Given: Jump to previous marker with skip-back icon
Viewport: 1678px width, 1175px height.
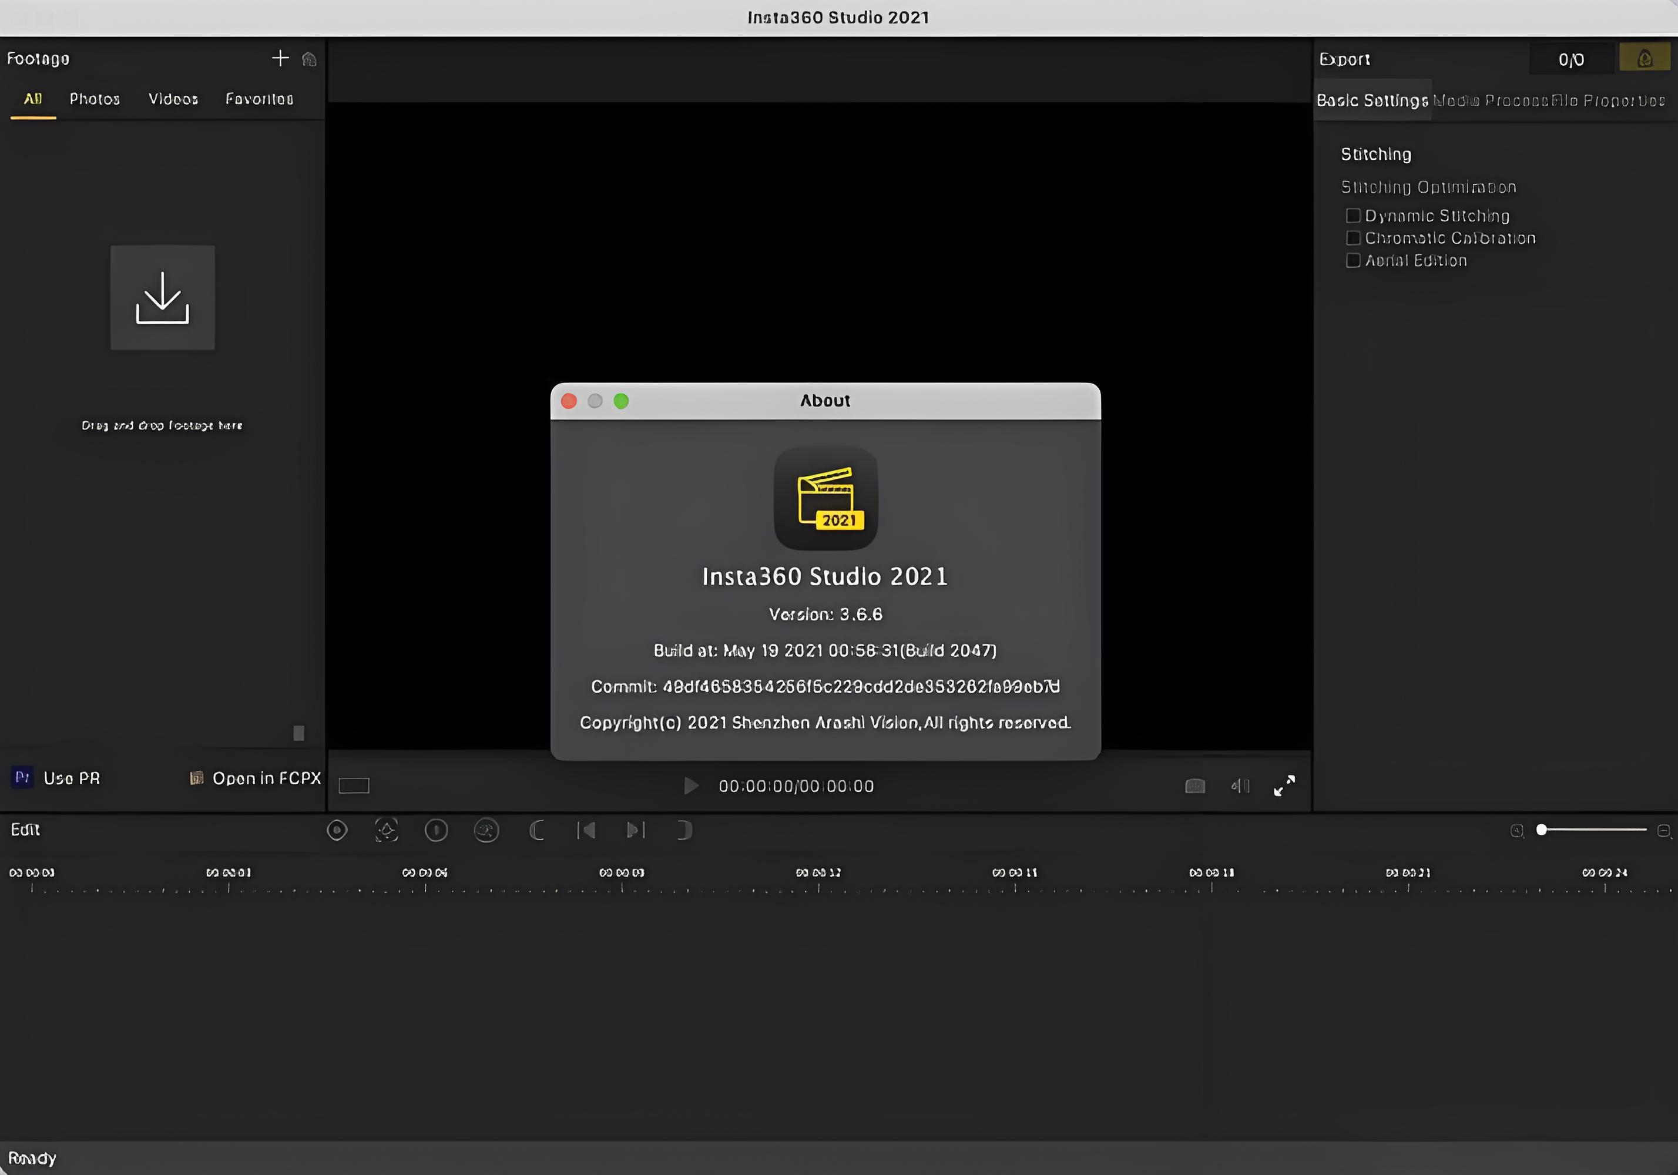Looking at the screenshot, I should pyautogui.click(x=586, y=830).
